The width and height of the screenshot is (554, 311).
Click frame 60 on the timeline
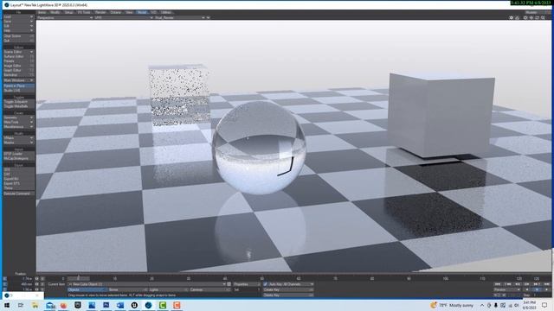click(299, 278)
